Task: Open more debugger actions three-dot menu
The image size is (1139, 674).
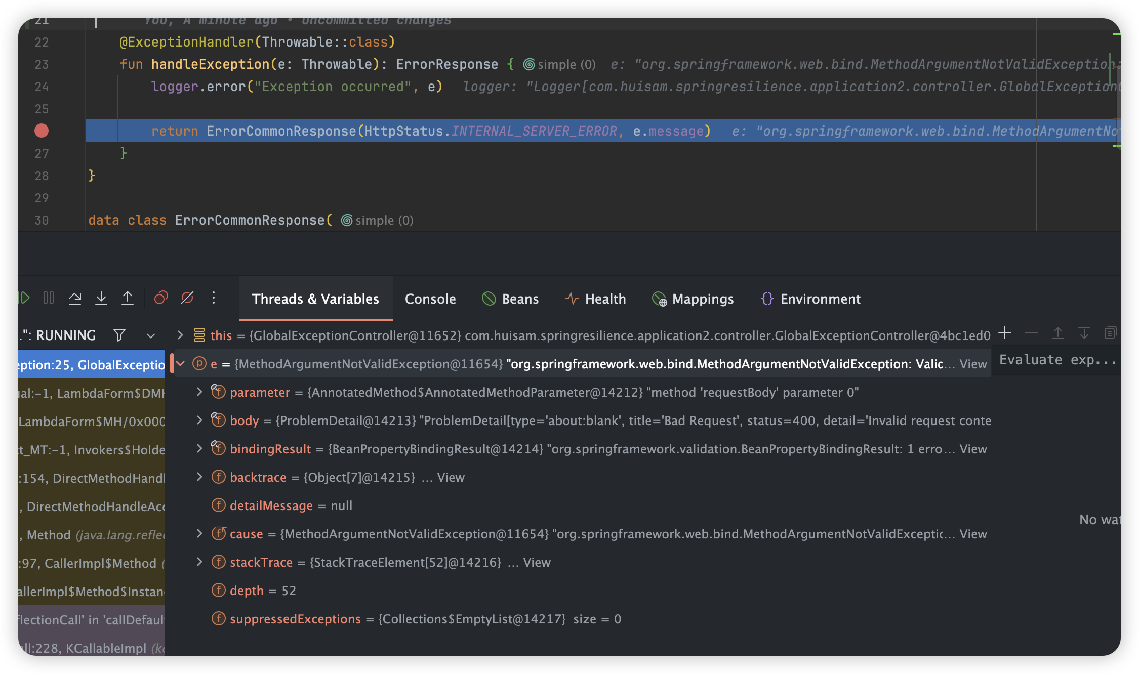Action: click(x=214, y=298)
